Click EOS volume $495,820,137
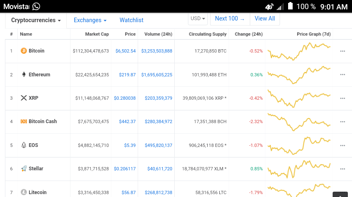The width and height of the screenshot is (352, 197). point(159,145)
